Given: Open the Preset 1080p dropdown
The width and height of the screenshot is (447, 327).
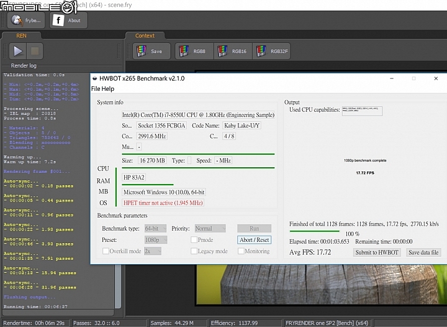Looking at the screenshot, I should point(156,240).
